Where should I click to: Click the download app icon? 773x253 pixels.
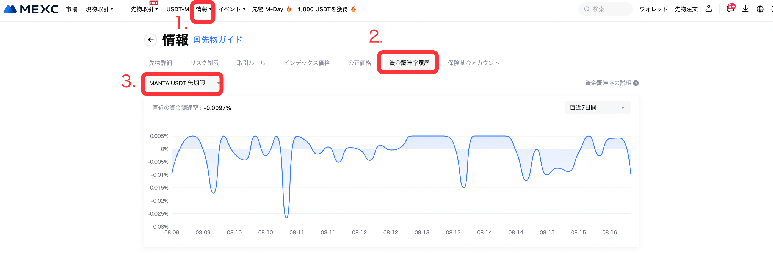(x=745, y=9)
